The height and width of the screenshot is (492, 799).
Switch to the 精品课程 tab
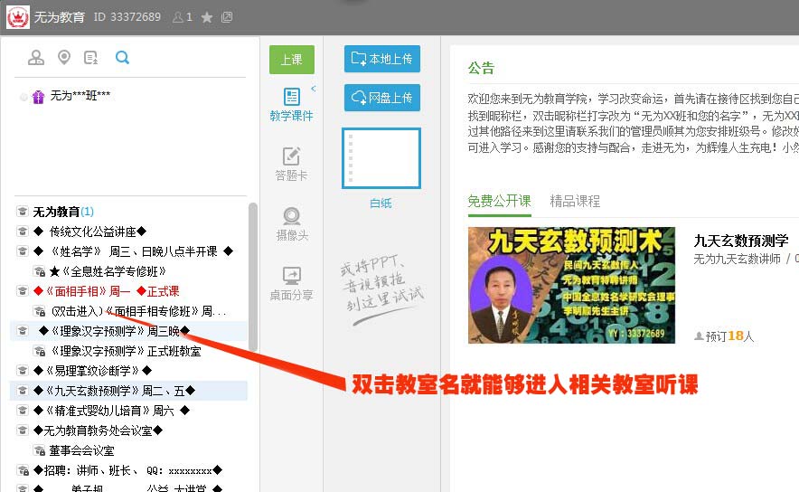pos(575,201)
